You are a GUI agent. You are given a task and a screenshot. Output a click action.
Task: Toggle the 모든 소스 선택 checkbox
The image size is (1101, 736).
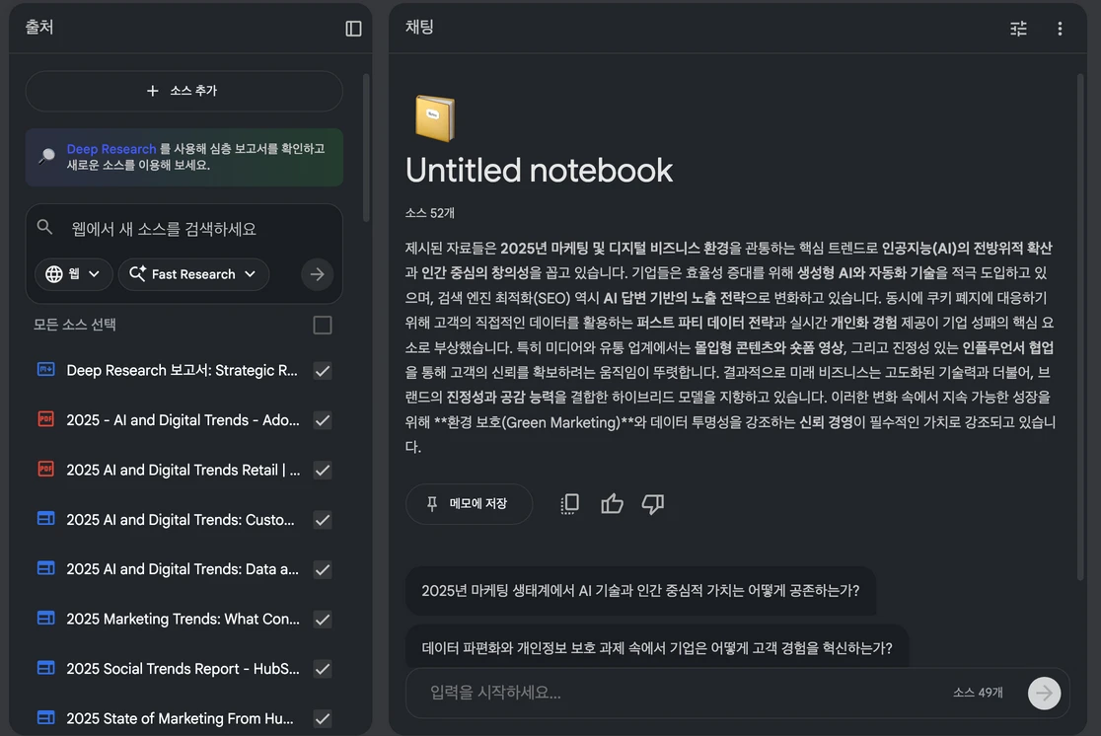tap(322, 325)
